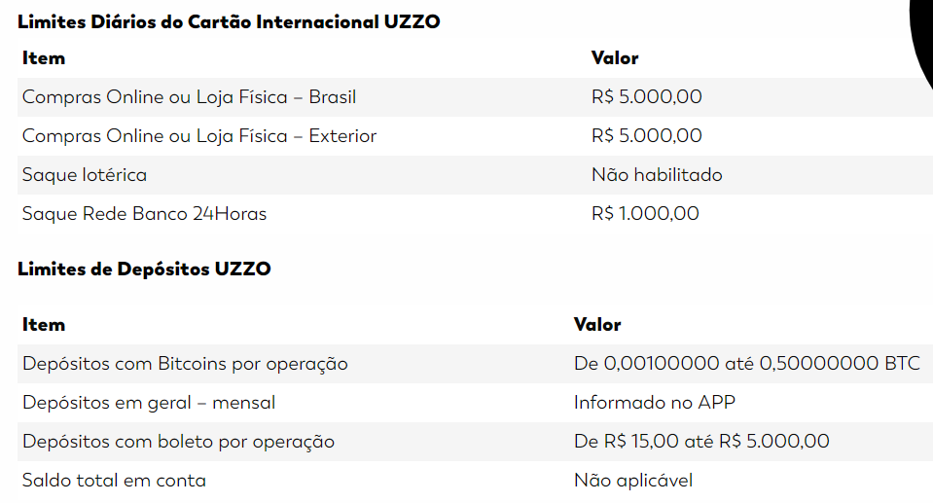Click the heading Limites Diários do Cartão Internacional UZZO
Viewport: 933px width, 503px height.
[229, 22]
